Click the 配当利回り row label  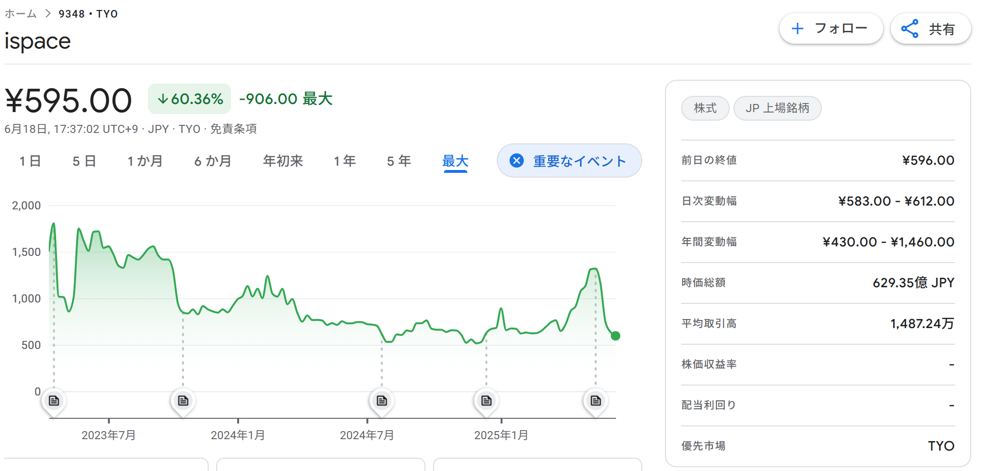[x=709, y=405]
